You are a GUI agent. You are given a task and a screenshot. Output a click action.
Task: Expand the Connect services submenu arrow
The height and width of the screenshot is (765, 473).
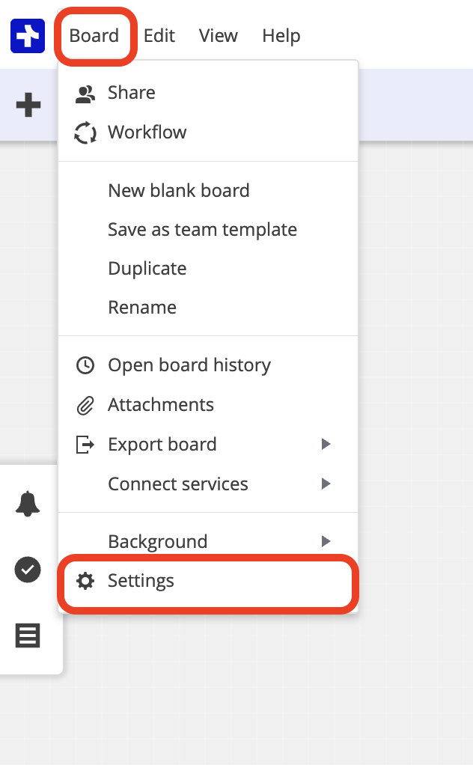[x=326, y=484]
